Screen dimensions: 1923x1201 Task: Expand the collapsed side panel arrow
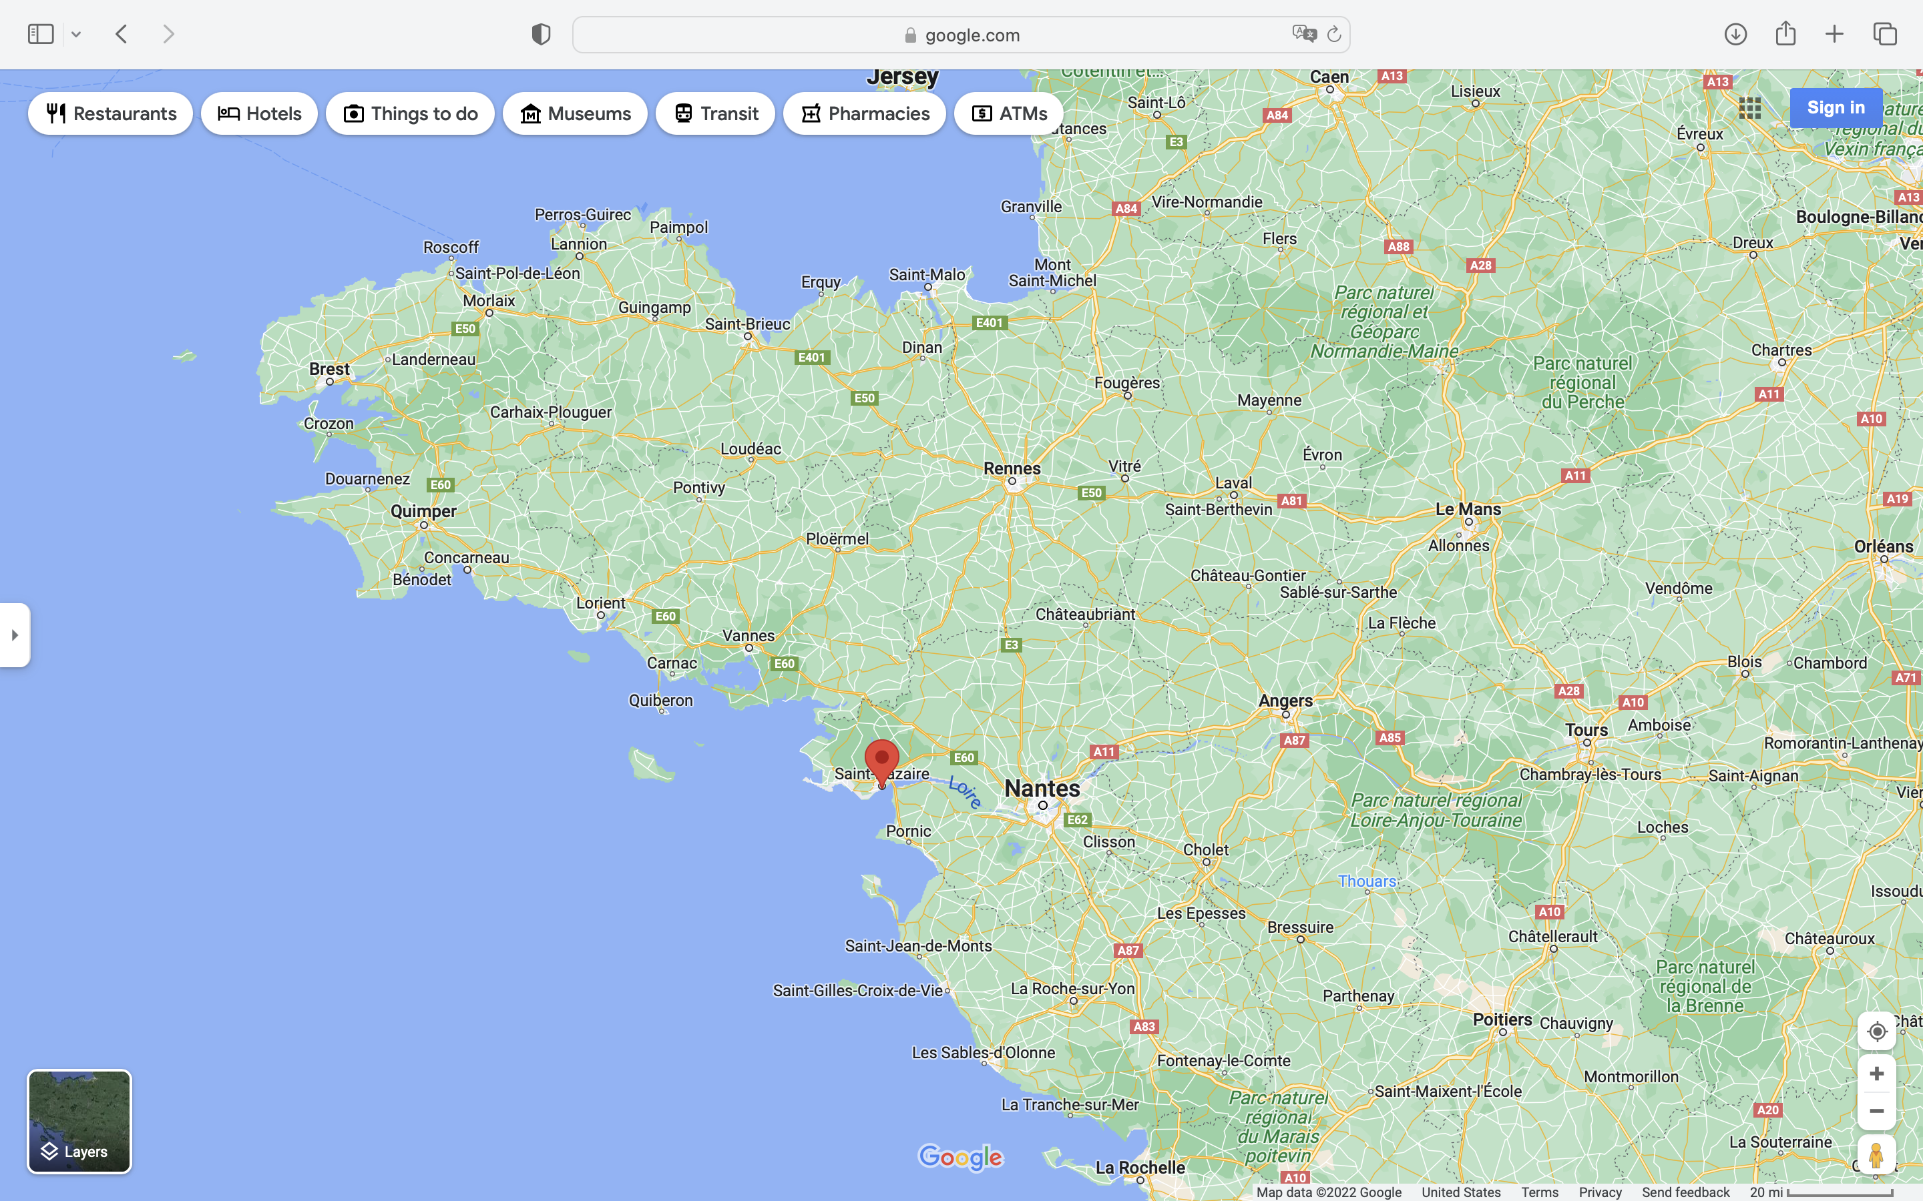[x=14, y=635]
